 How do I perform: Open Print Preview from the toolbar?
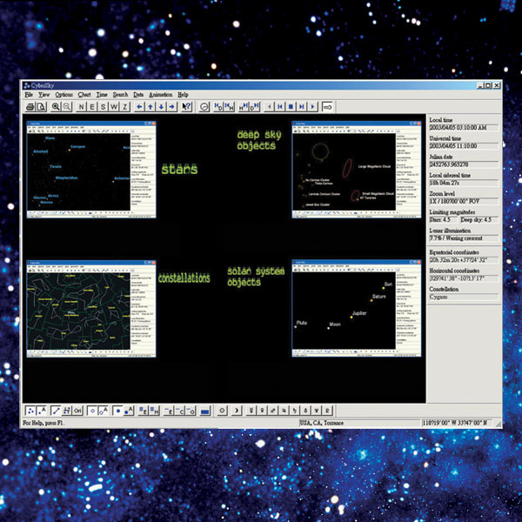click(40, 106)
